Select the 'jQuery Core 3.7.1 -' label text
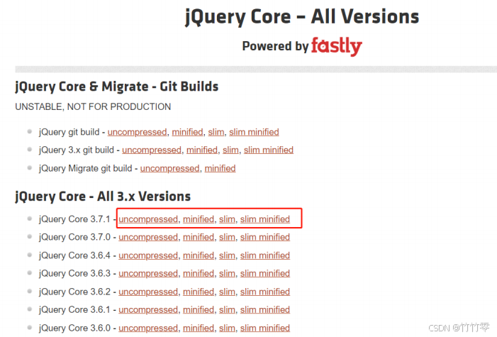Image resolution: width=497 pixels, height=337 pixels. 77,219
